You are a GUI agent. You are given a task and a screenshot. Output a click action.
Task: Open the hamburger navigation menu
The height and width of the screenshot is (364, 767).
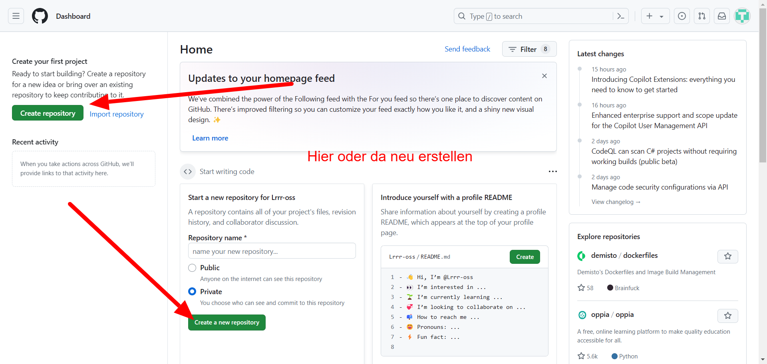16,16
